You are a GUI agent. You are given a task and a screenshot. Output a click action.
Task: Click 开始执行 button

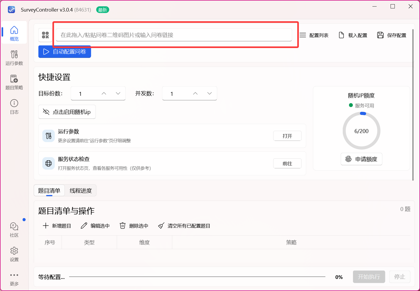(x=369, y=277)
